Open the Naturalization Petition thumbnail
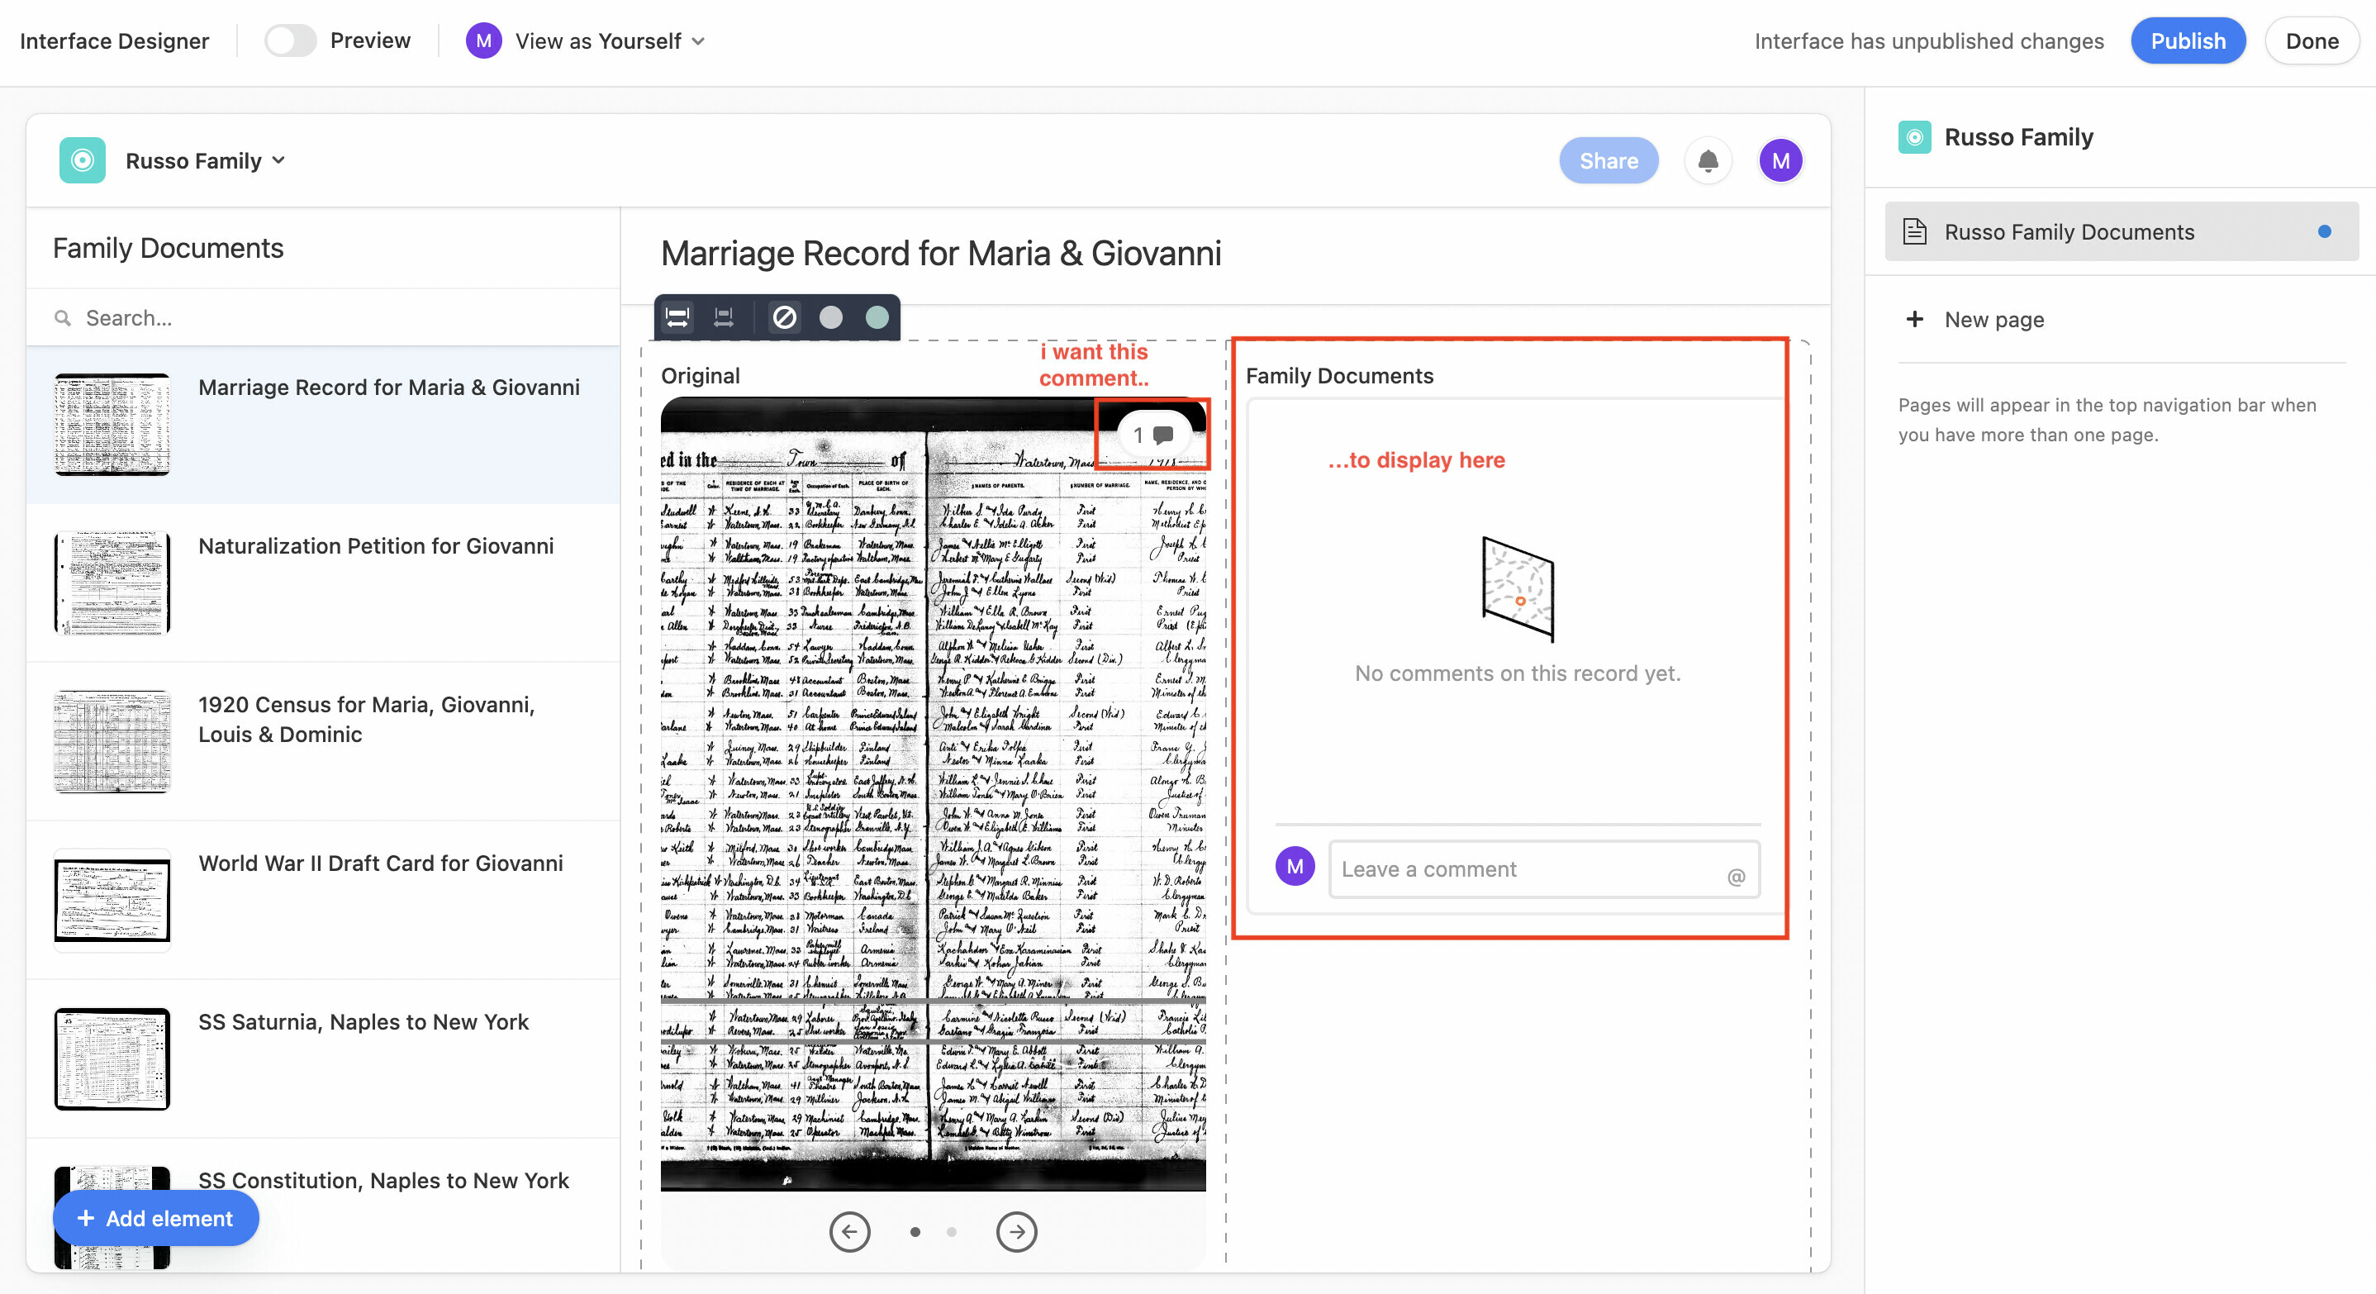The width and height of the screenshot is (2376, 1294). [x=112, y=583]
